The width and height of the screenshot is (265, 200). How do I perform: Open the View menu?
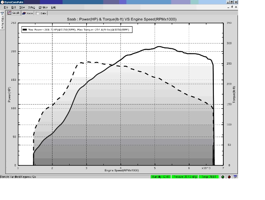point(22,7)
